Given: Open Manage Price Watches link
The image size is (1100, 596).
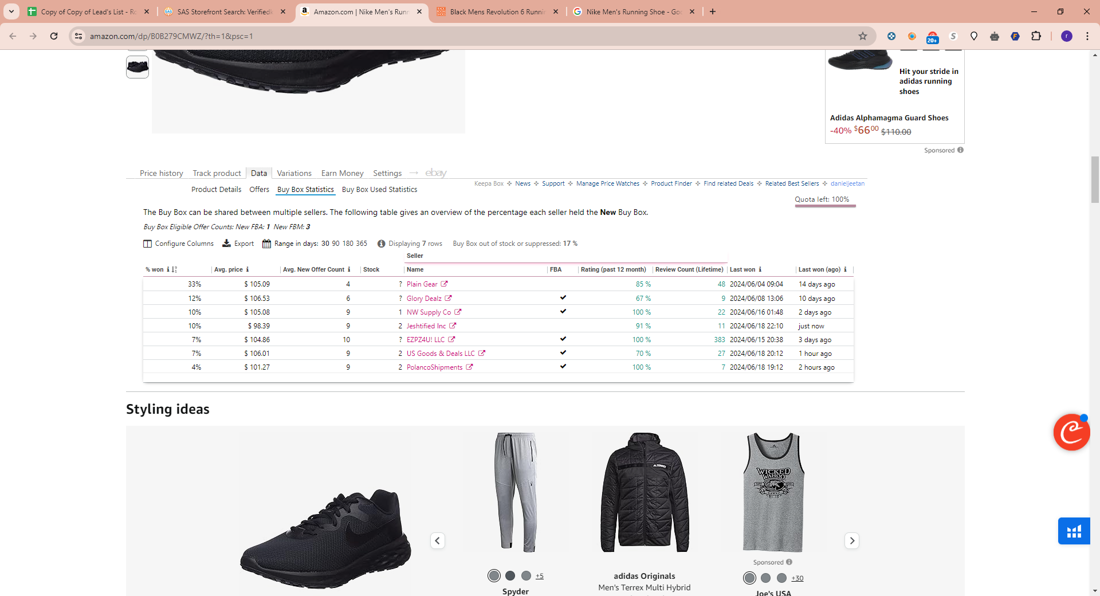Looking at the screenshot, I should 608,183.
